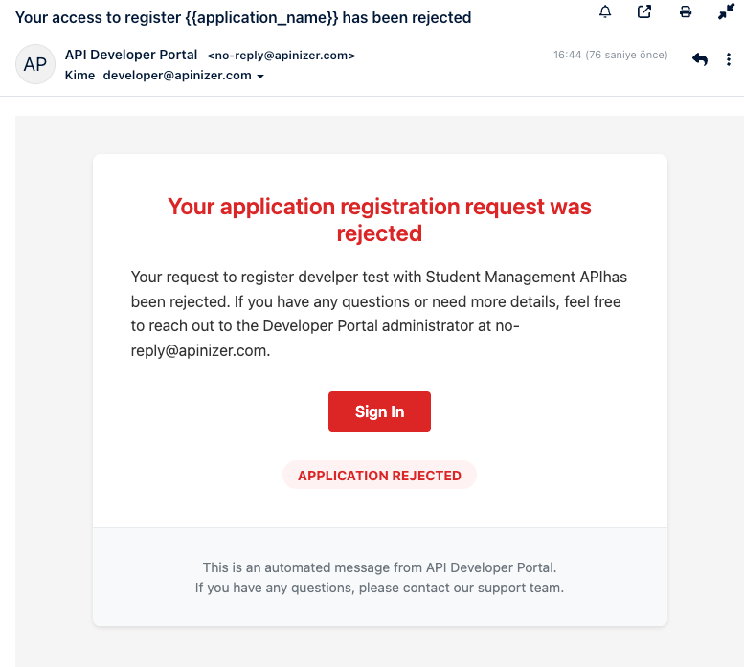The image size is (744, 667).
Task: Click the Kime recipient label
Action: pyautogui.click(x=79, y=76)
